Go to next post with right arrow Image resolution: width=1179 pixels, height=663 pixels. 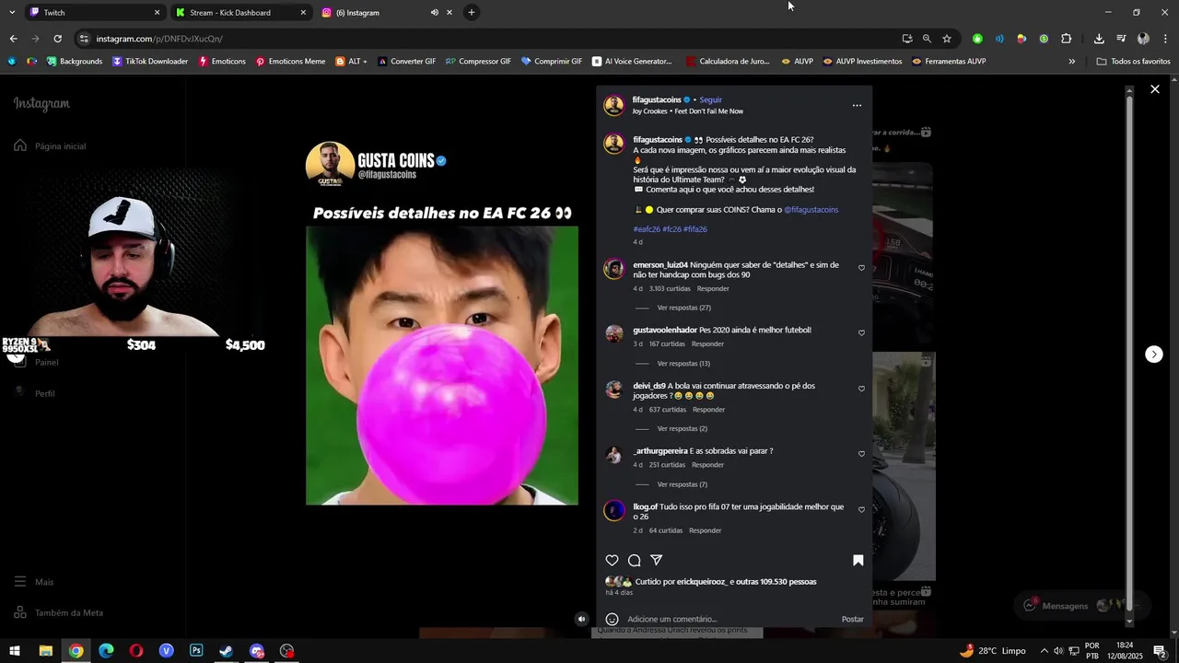[1153, 355]
